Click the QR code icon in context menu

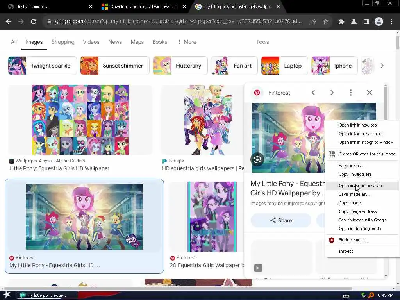(331, 154)
